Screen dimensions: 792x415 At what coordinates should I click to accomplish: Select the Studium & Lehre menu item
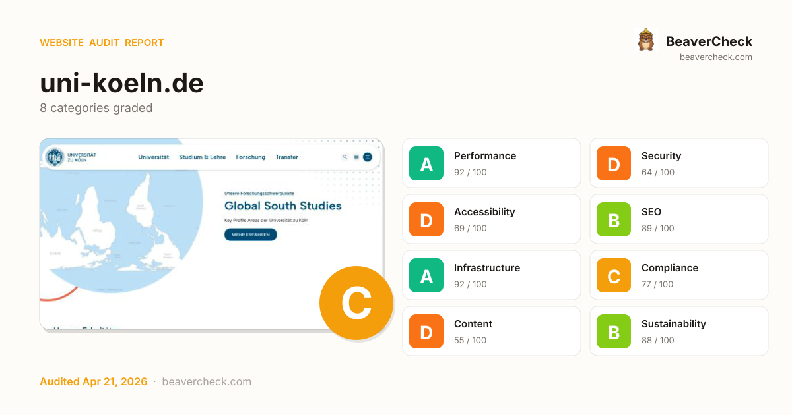pyautogui.click(x=202, y=157)
